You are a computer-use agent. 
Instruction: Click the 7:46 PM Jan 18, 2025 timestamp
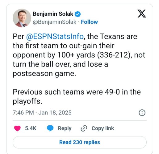[42, 113]
